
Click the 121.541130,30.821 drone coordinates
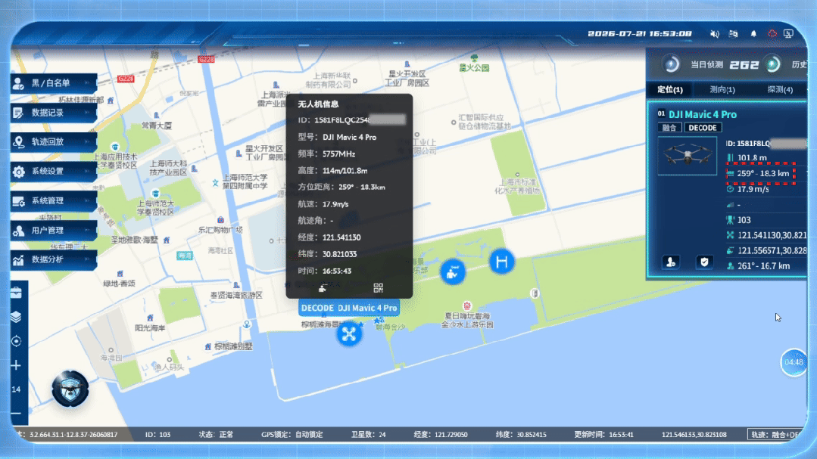[772, 235]
